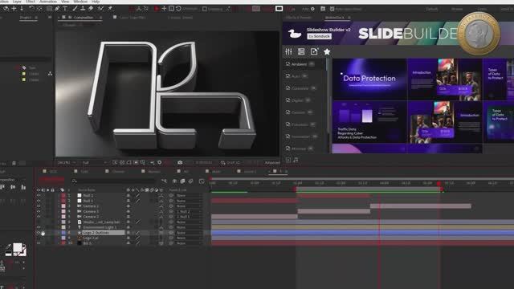Click the Traffic Data slide thumbnail
The height and width of the screenshot is (289, 514).
point(369,122)
